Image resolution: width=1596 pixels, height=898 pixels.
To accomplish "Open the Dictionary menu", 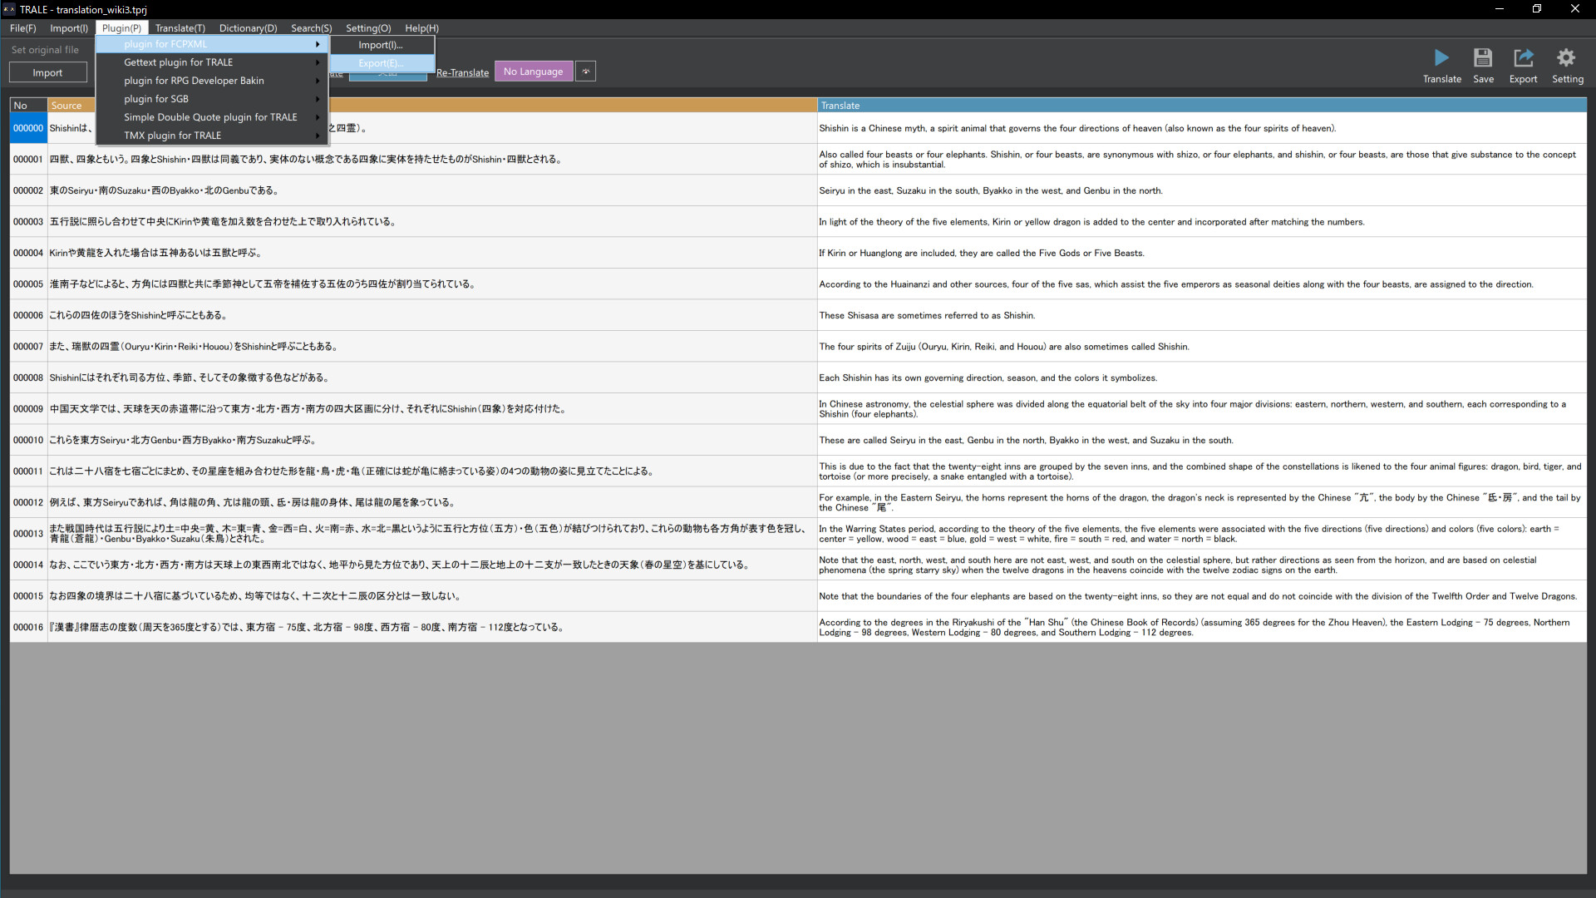I will pyautogui.click(x=248, y=27).
